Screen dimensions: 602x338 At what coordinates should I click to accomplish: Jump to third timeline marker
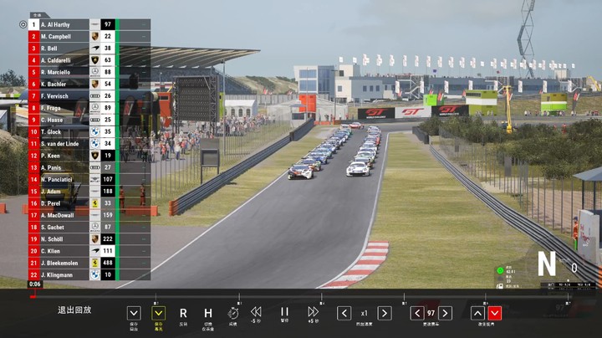click(x=321, y=297)
